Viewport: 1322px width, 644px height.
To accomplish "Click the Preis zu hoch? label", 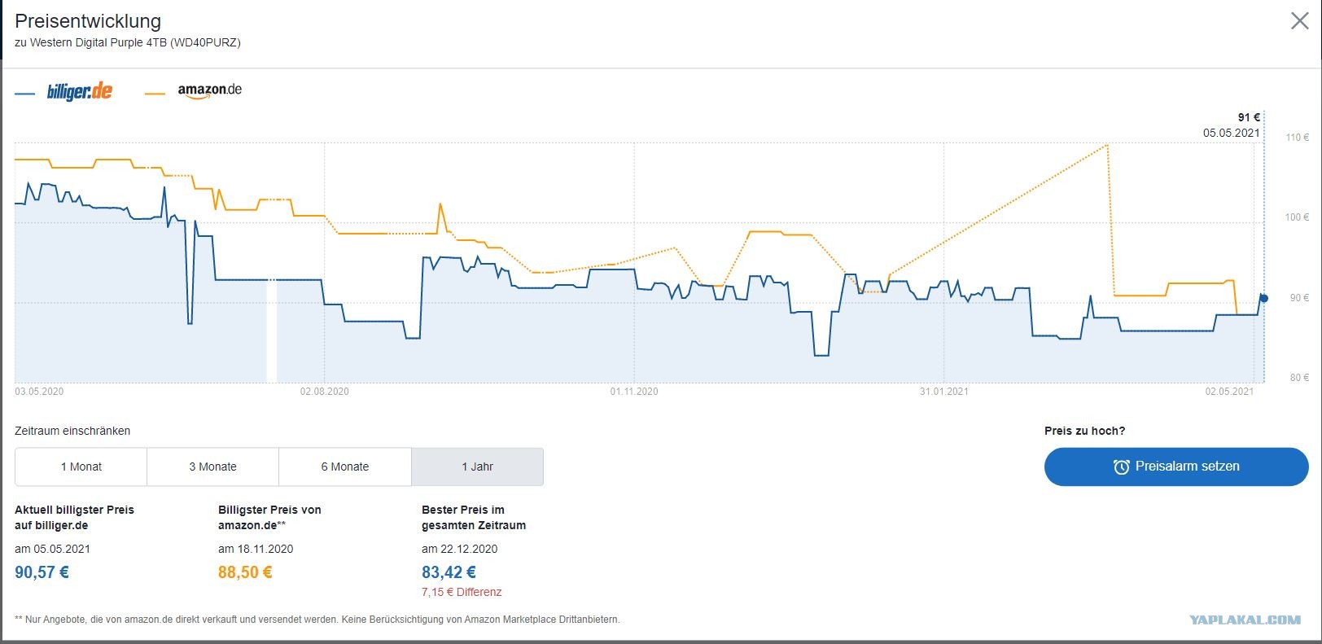I will point(1084,431).
